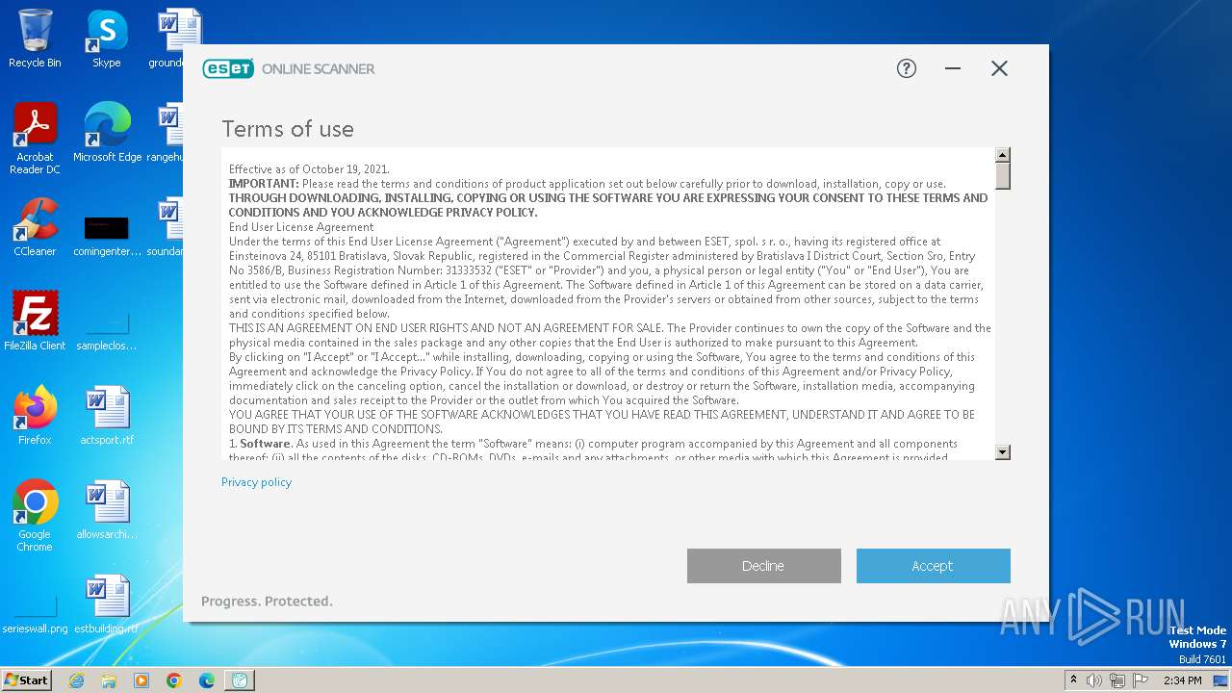
Task: Open the Privacy policy link
Action: pos(256,482)
